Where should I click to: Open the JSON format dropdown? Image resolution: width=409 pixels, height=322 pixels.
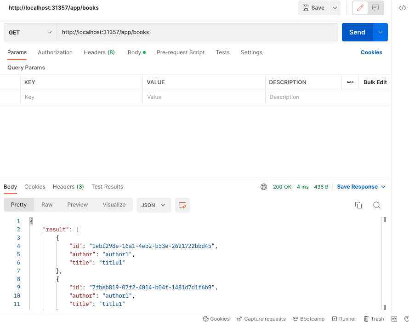(153, 205)
